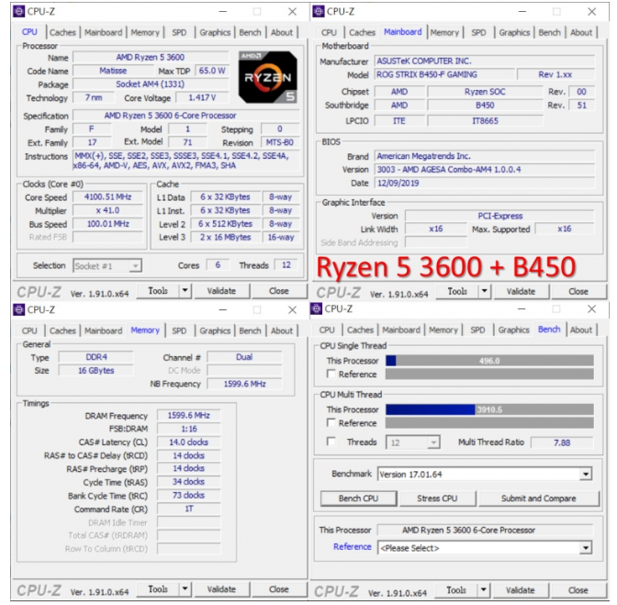Image resolution: width=617 pixels, height=605 pixels.
Task: Click Core Voltage 1.417 V value
Action: click(202, 97)
